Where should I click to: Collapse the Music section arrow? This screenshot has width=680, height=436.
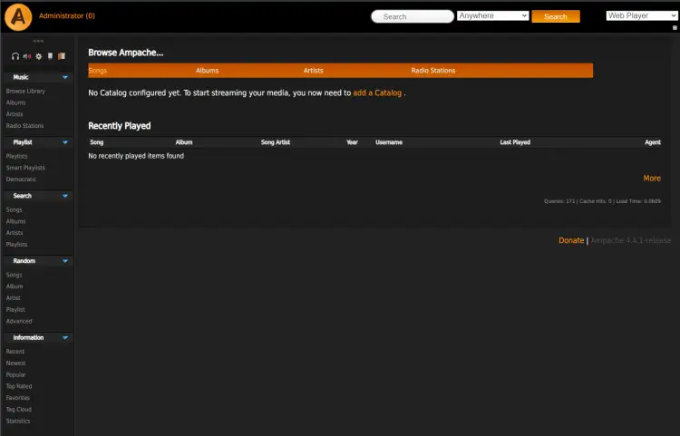(x=65, y=77)
